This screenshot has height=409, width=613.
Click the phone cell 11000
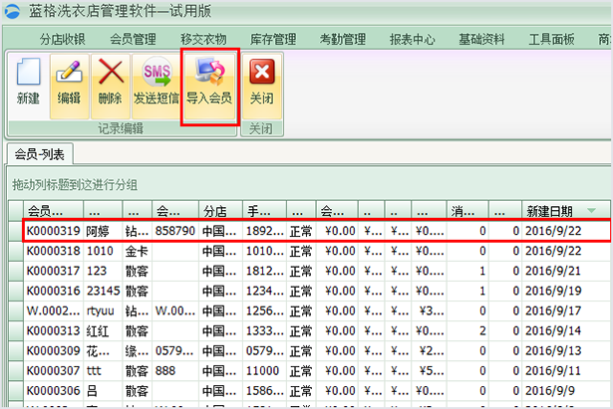(x=263, y=371)
